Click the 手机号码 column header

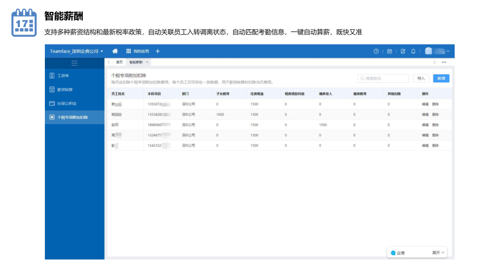coord(154,94)
